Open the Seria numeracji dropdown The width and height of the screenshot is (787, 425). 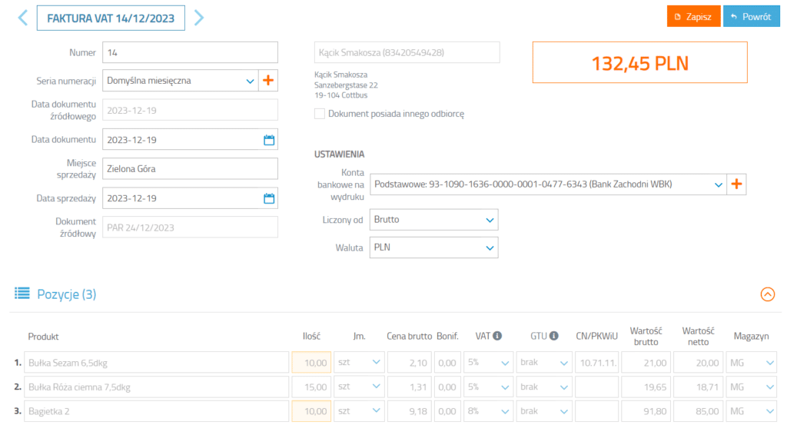[180, 80]
